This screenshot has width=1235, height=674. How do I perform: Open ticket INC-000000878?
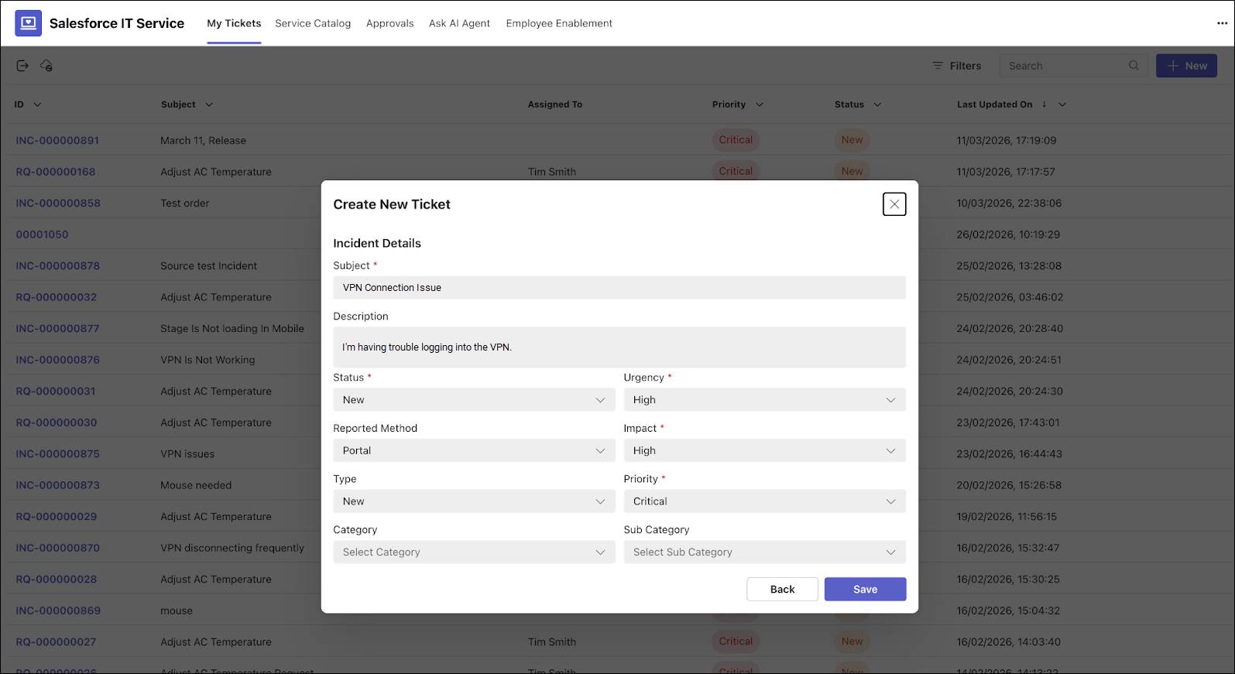[57, 265]
